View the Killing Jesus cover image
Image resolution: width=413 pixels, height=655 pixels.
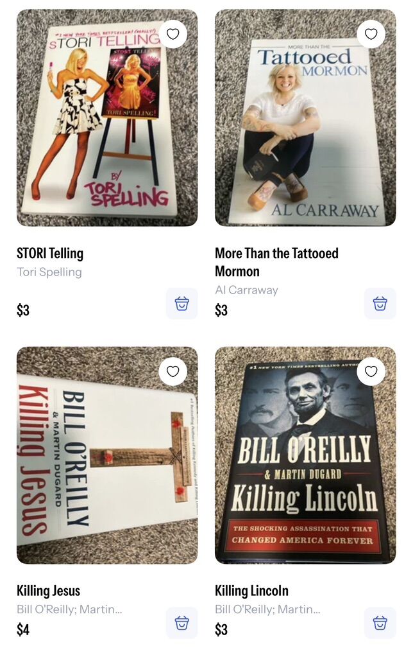[x=107, y=455]
